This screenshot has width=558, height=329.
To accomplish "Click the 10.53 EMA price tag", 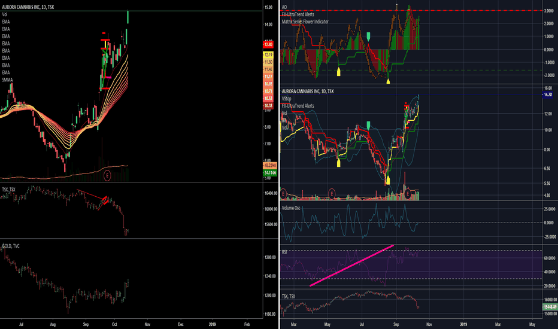I will pos(268,98).
